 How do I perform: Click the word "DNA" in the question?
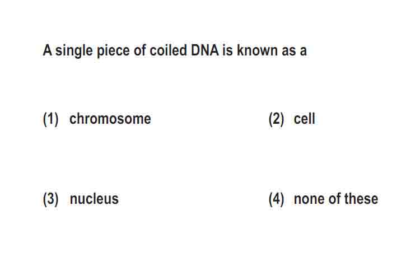click(x=204, y=50)
